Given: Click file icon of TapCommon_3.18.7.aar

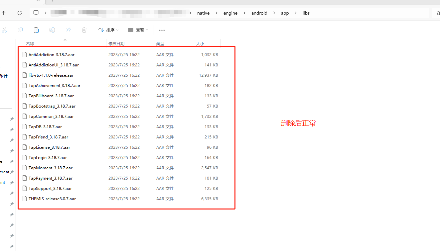Looking at the screenshot, I should point(24,116).
